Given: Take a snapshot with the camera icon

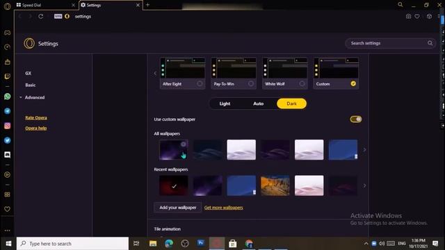Looking at the screenshot, I should click(408, 17).
